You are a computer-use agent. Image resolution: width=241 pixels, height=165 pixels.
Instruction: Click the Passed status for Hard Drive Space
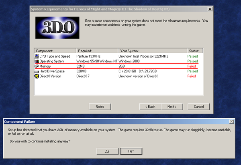pos(192,71)
